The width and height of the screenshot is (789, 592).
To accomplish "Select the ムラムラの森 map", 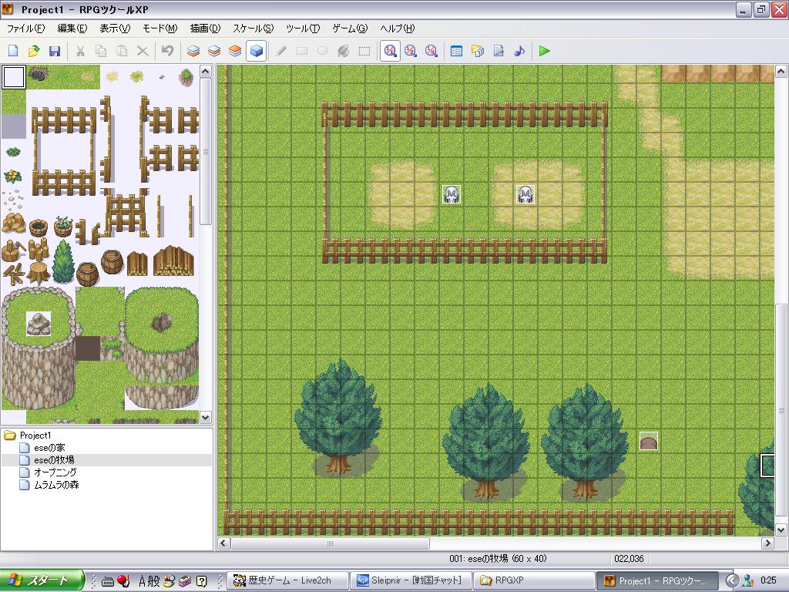I will click(56, 485).
